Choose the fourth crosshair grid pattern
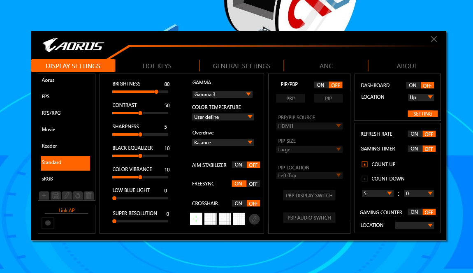The width and height of the screenshot is (473, 273). tap(239, 219)
